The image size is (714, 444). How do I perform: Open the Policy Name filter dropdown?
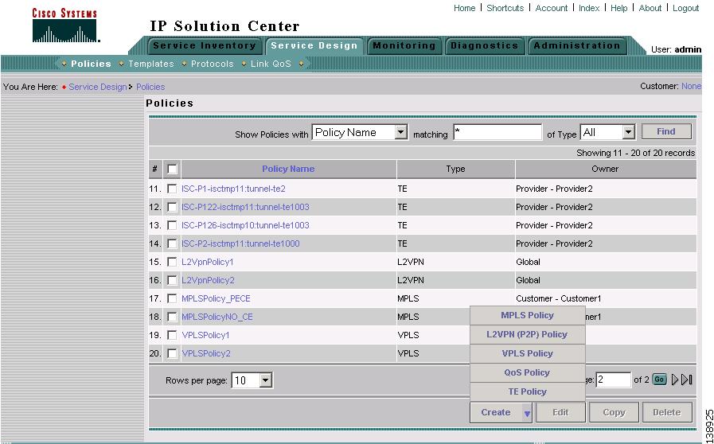[360, 133]
